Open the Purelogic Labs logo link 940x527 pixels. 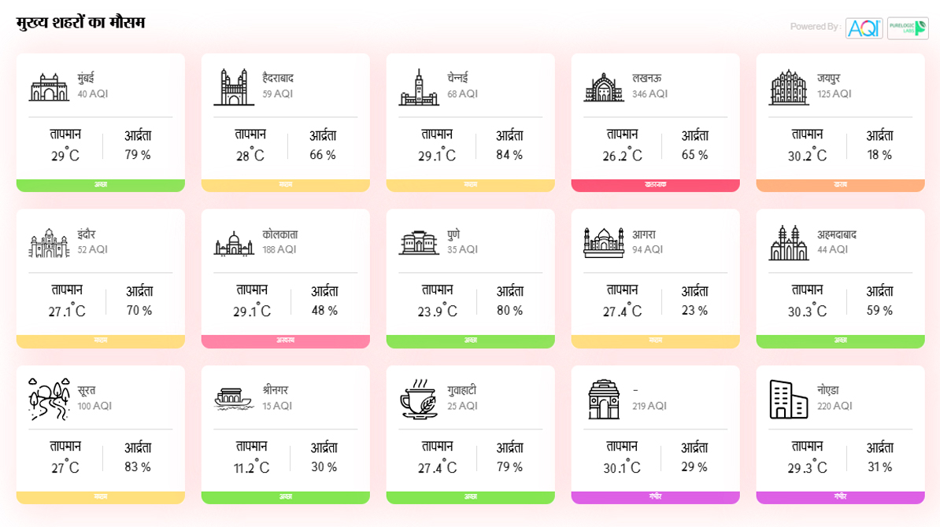(908, 28)
